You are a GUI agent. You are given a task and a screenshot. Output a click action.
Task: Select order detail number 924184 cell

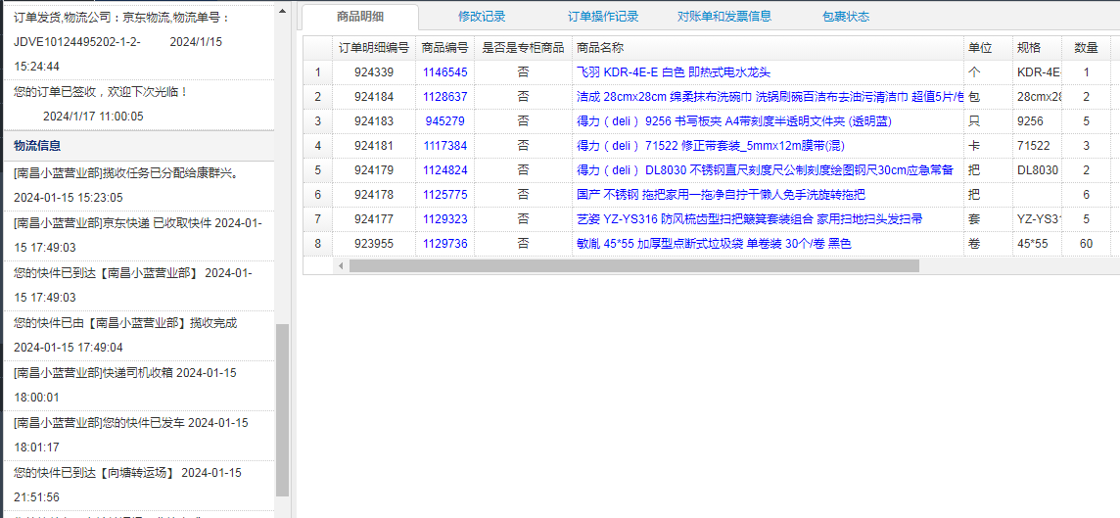coord(374,97)
